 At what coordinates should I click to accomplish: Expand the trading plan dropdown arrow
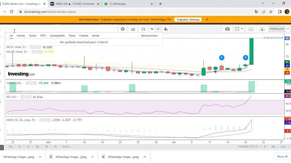[x=288, y=29]
